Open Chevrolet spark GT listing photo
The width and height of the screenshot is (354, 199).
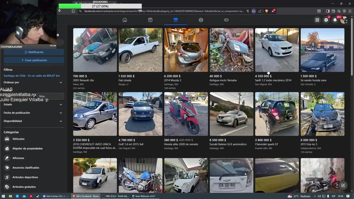point(277,114)
